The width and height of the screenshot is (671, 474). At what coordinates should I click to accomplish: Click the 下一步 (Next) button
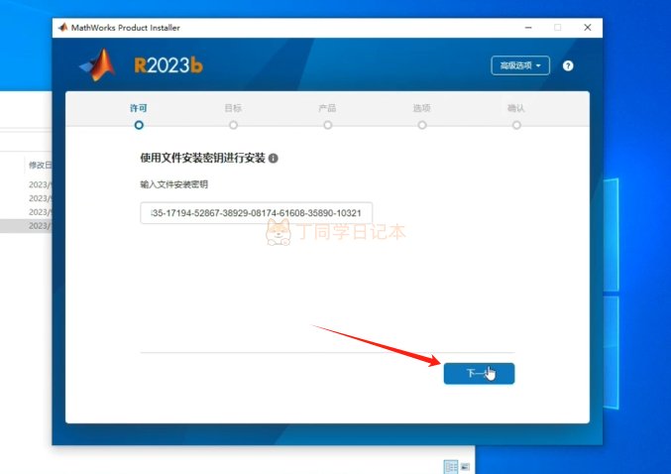pyautogui.click(x=479, y=374)
